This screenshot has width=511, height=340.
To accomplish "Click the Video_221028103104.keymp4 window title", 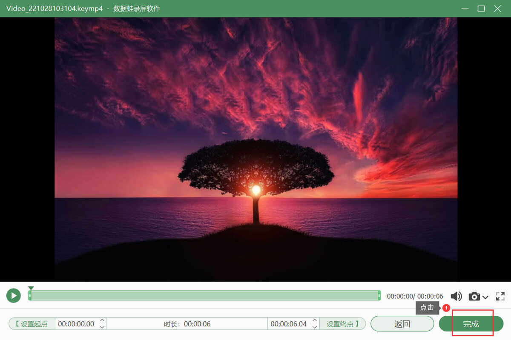I will click(x=55, y=9).
